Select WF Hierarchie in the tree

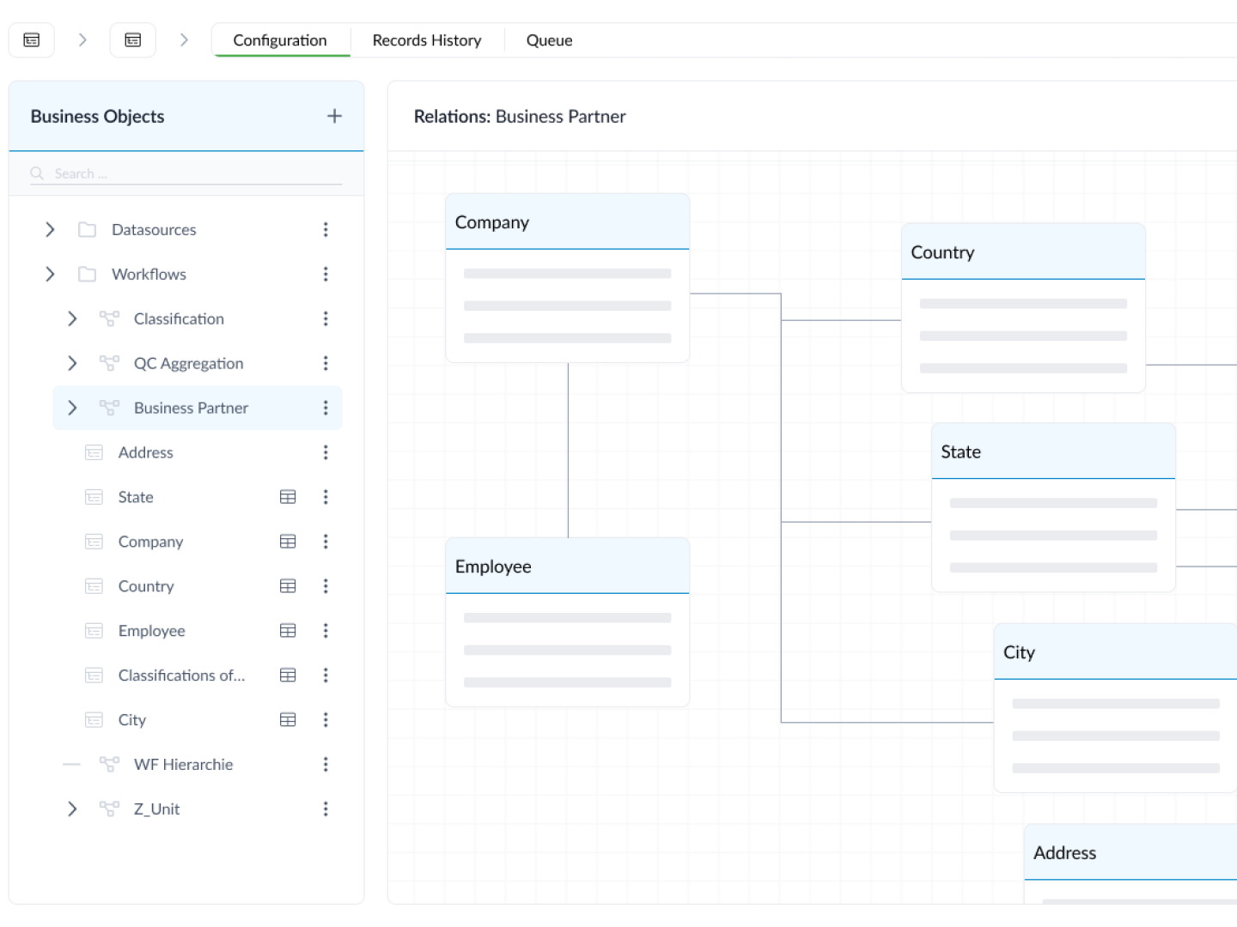point(184,764)
